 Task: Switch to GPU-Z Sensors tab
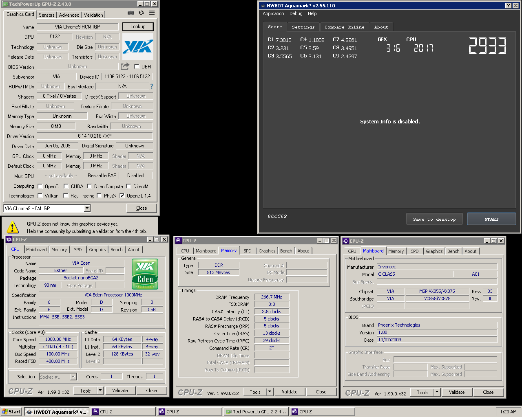tap(46, 15)
